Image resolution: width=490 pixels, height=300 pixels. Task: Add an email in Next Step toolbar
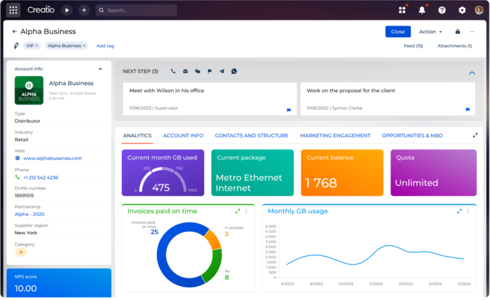click(x=185, y=71)
